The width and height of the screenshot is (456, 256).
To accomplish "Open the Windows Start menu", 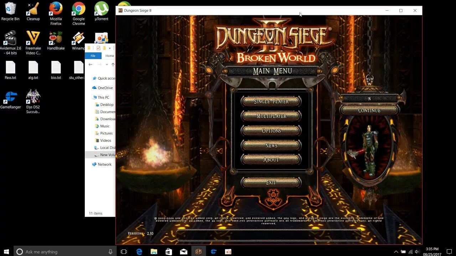I will 6,251.
